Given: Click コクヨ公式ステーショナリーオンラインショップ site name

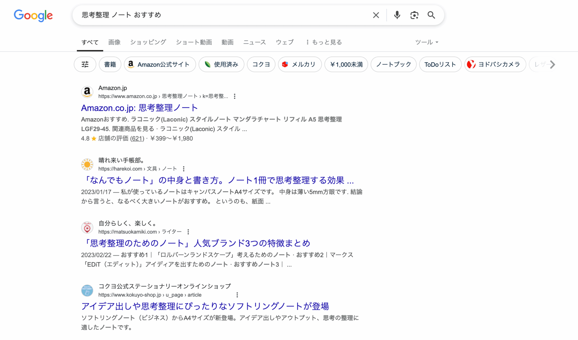Looking at the screenshot, I should coord(165,286).
